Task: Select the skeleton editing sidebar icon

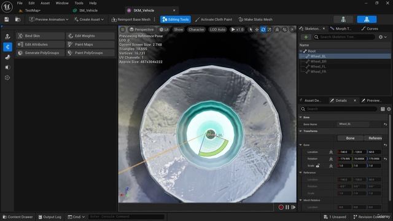Action: coord(7,37)
